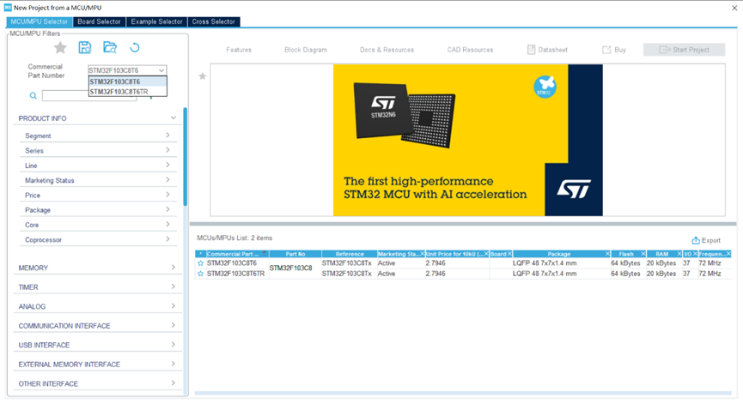Expand the COMMUNICATION INTERFACE filter group

[x=173, y=325]
